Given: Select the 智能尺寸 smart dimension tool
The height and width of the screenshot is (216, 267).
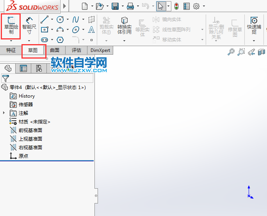Looking at the screenshot, I should pyautogui.click(x=29, y=25).
